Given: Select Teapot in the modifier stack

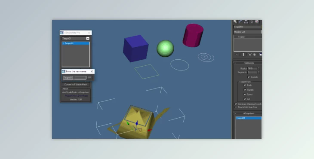Looking at the screenshot, I should click(248, 37).
